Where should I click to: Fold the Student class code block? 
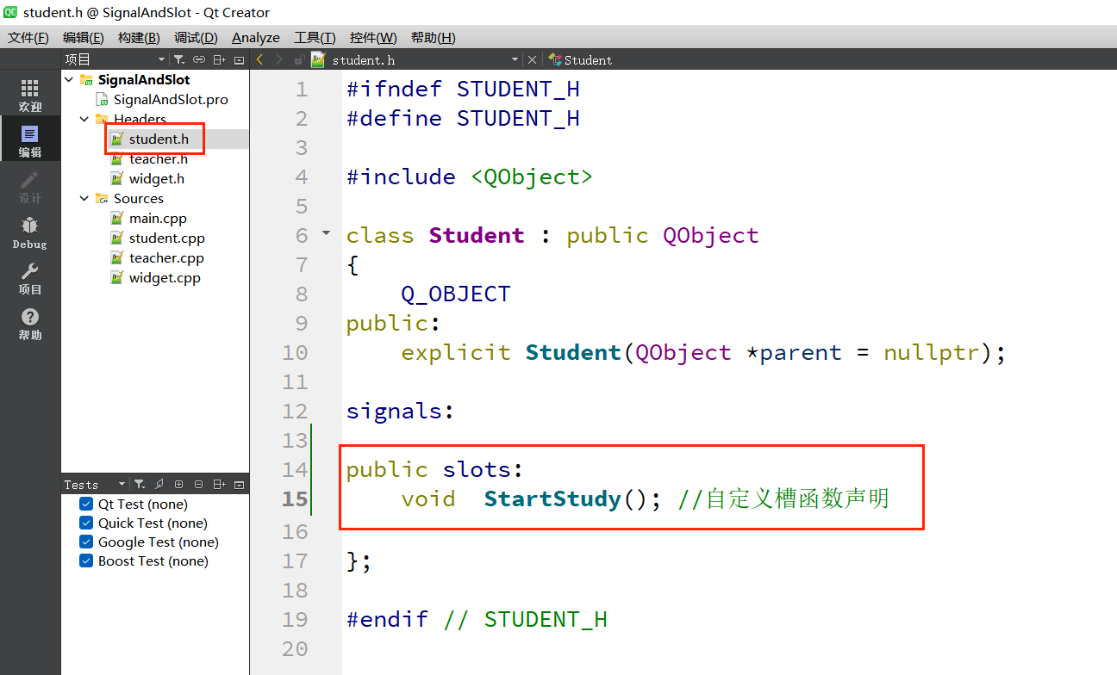pos(326,233)
